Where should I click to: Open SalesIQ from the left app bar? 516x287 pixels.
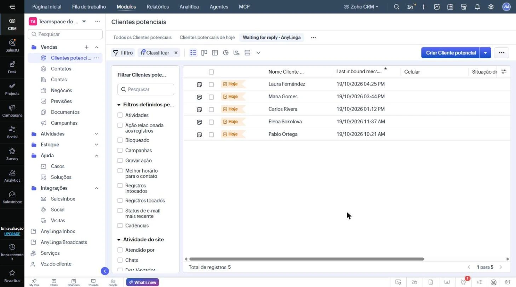click(12, 45)
